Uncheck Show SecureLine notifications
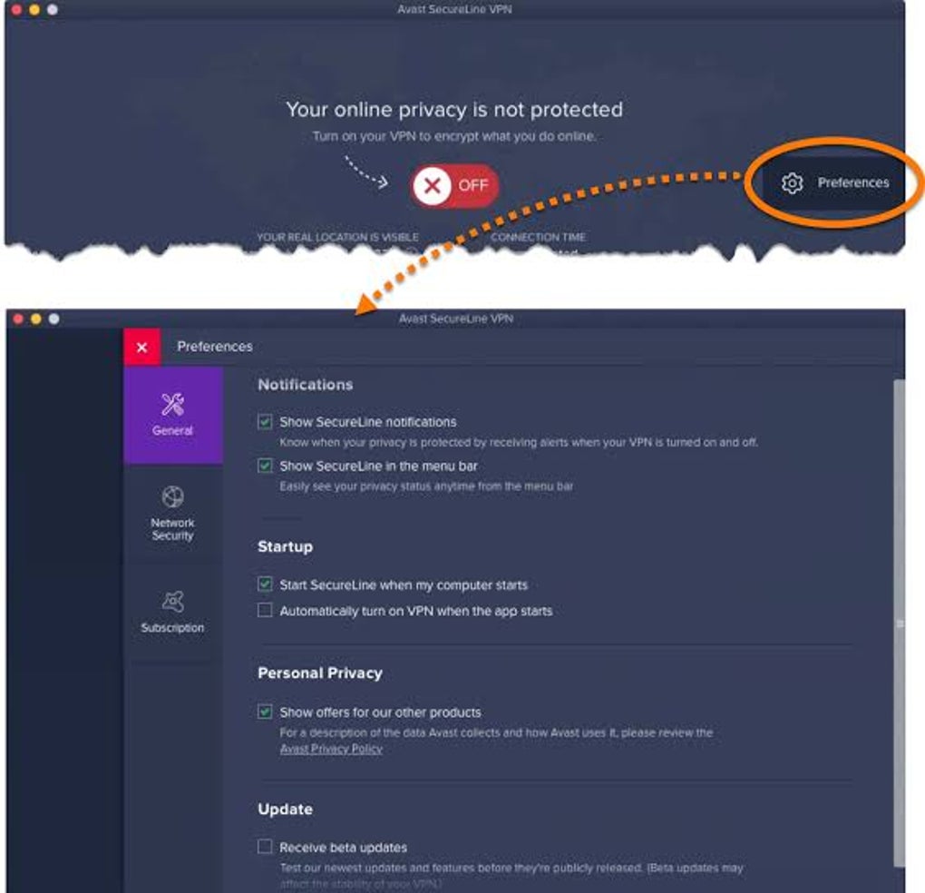 coord(265,422)
